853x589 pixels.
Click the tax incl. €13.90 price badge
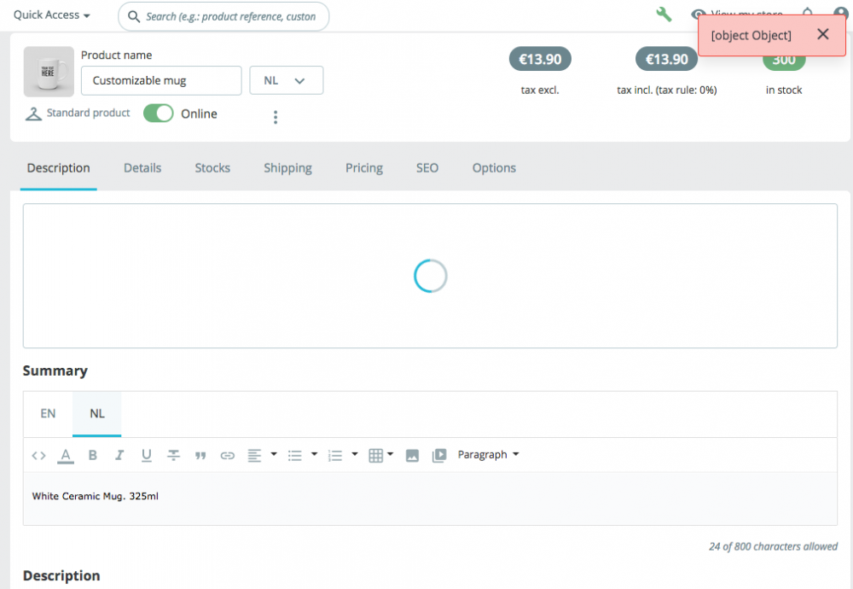[x=666, y=59]
